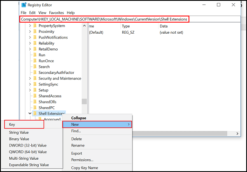247x172 pixels.
Task: Select the SharedDlls key label
Action: point(47,102)
